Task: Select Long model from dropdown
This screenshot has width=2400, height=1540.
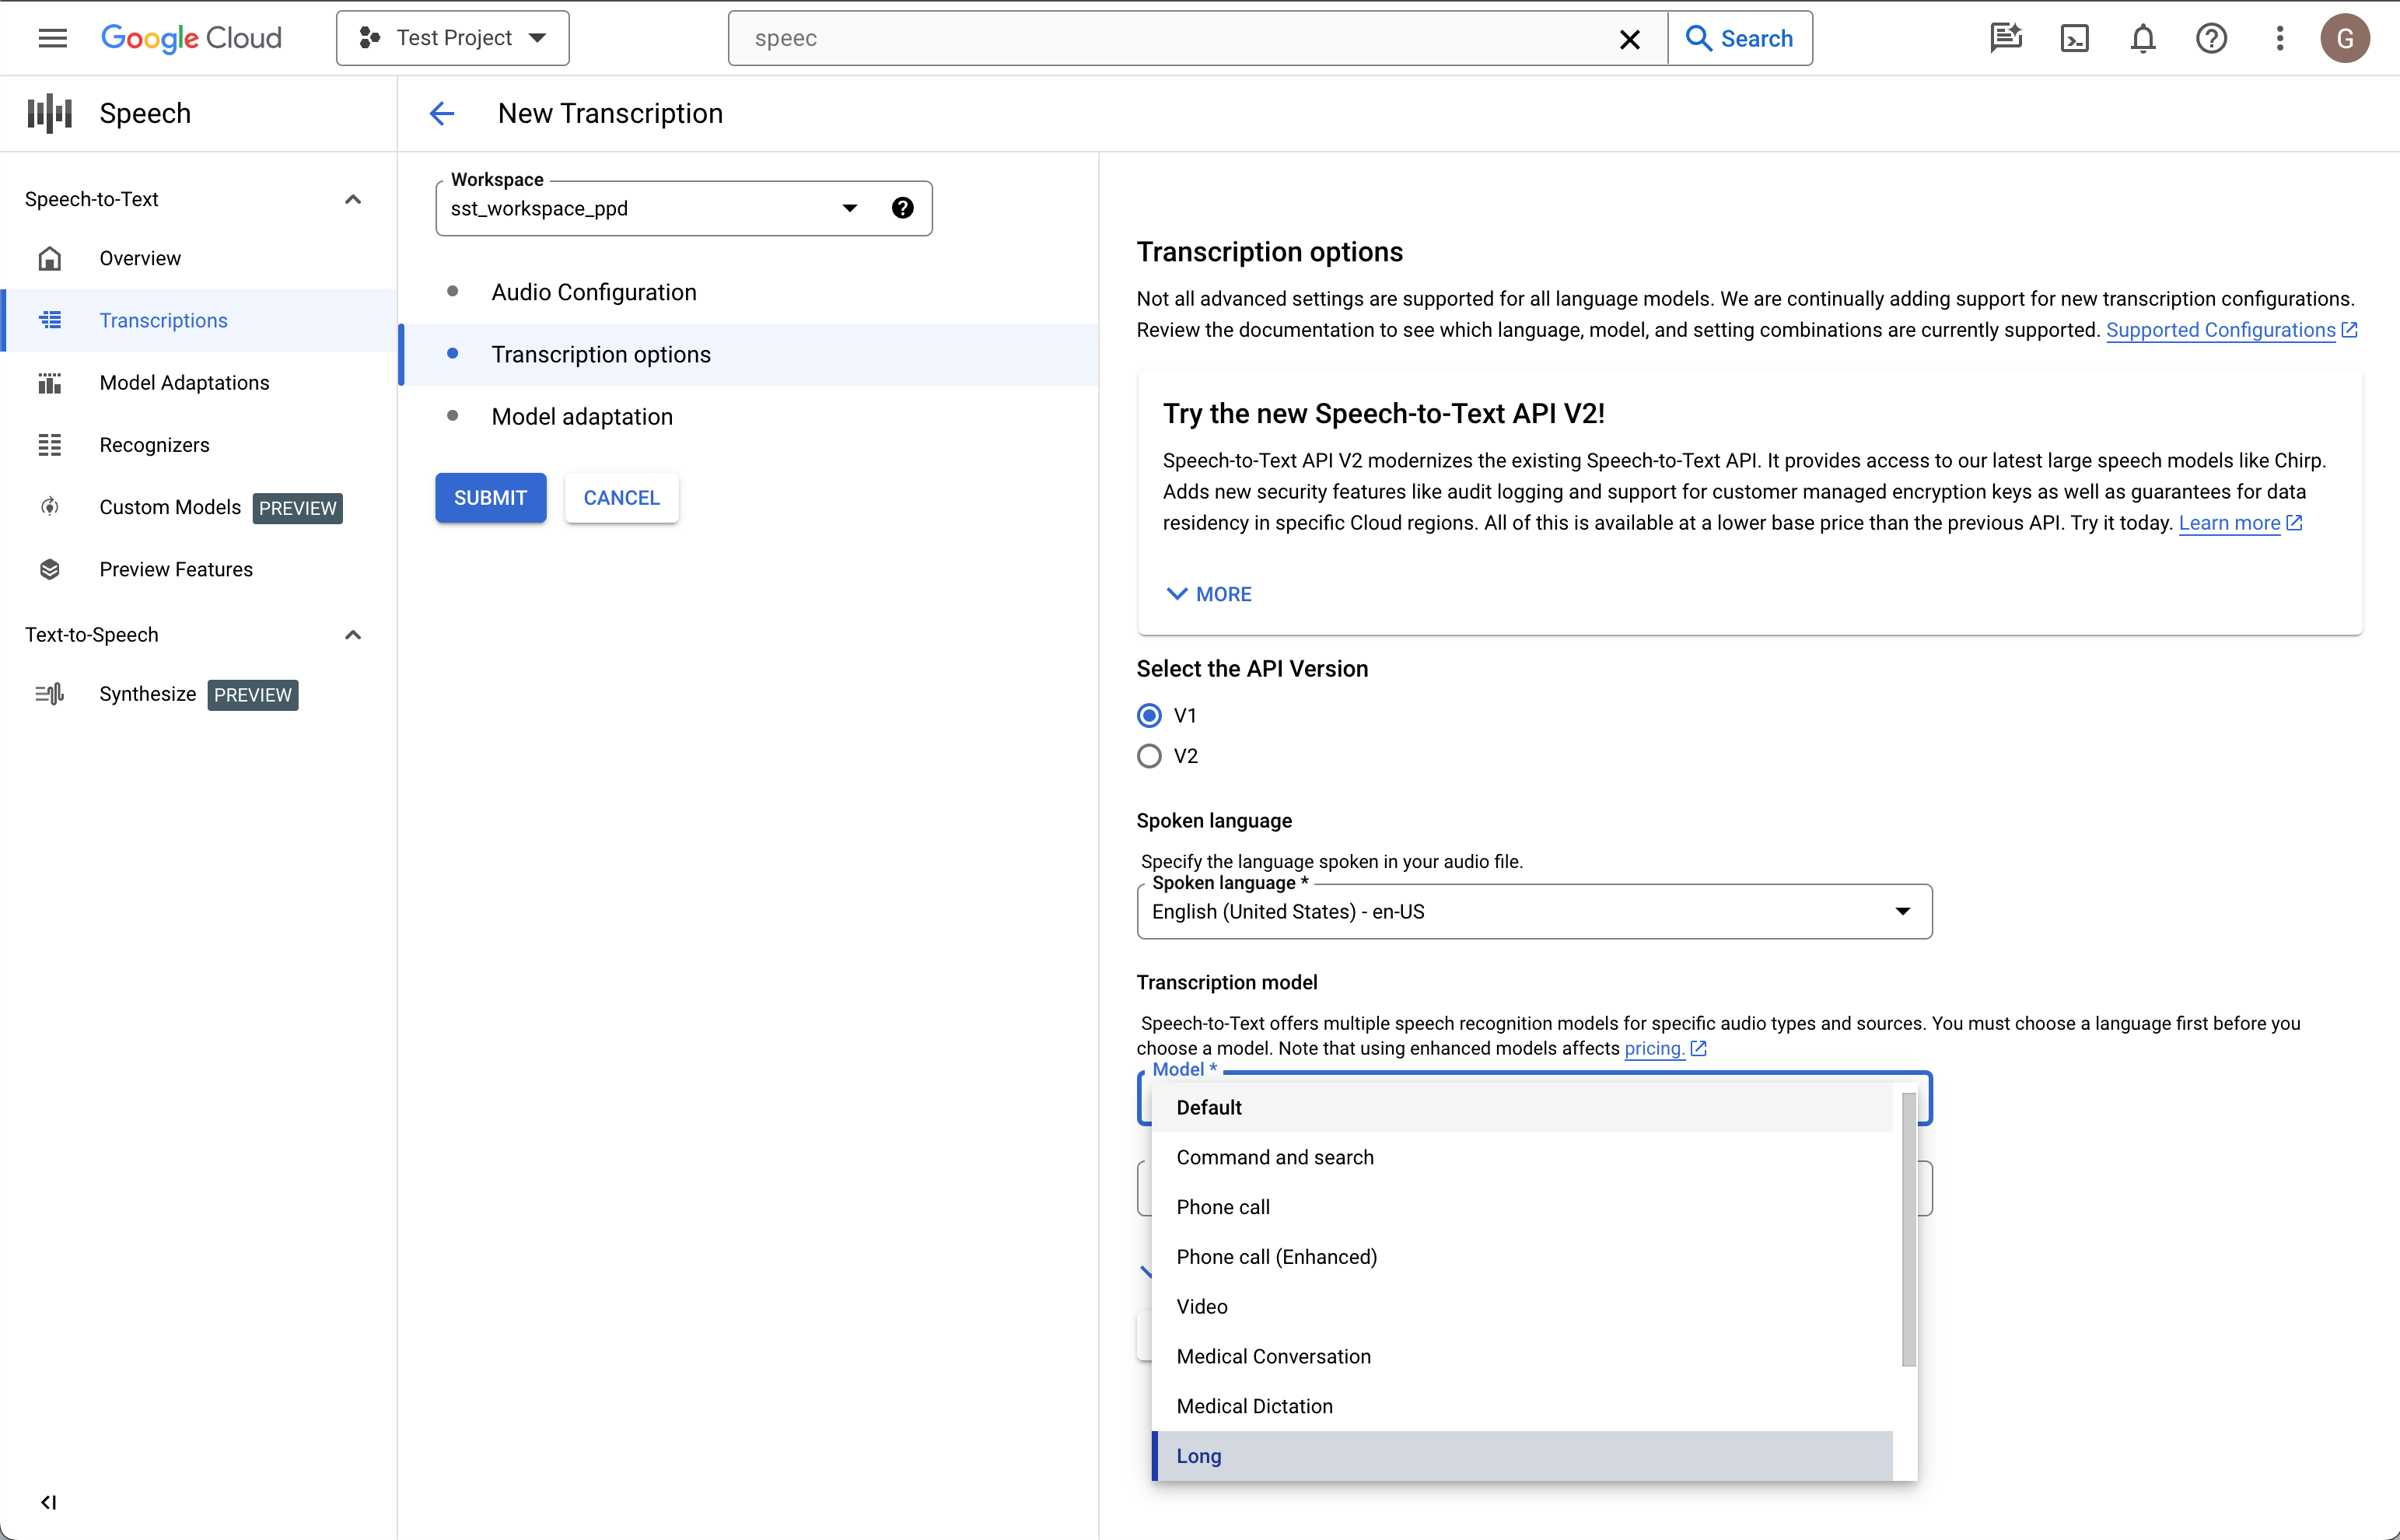Action: [1198, 1454]
